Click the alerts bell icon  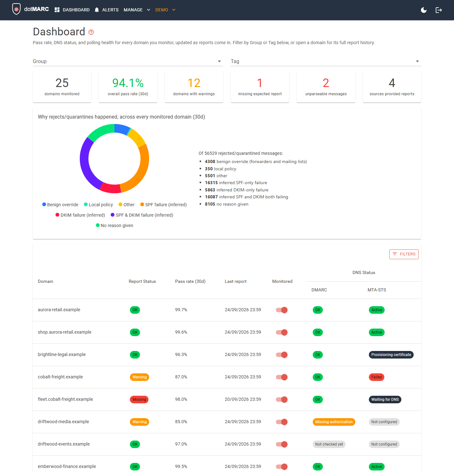(97, 10)
